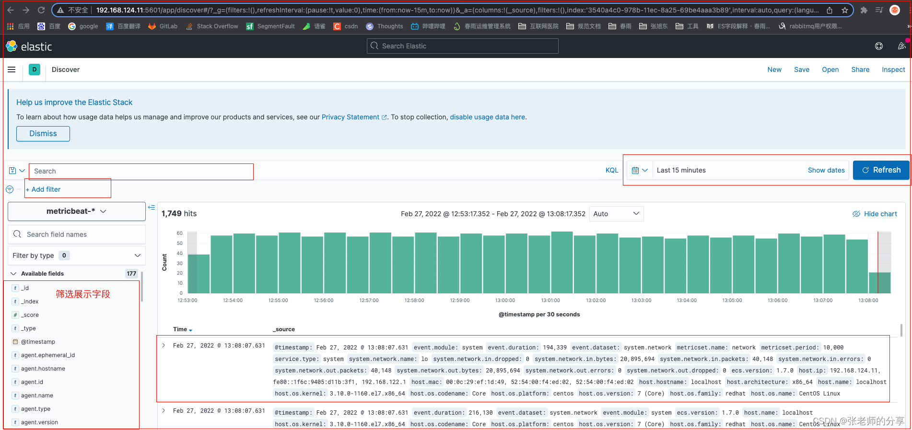Select the _index field
The image size is (912, 430).
point(29,302)
